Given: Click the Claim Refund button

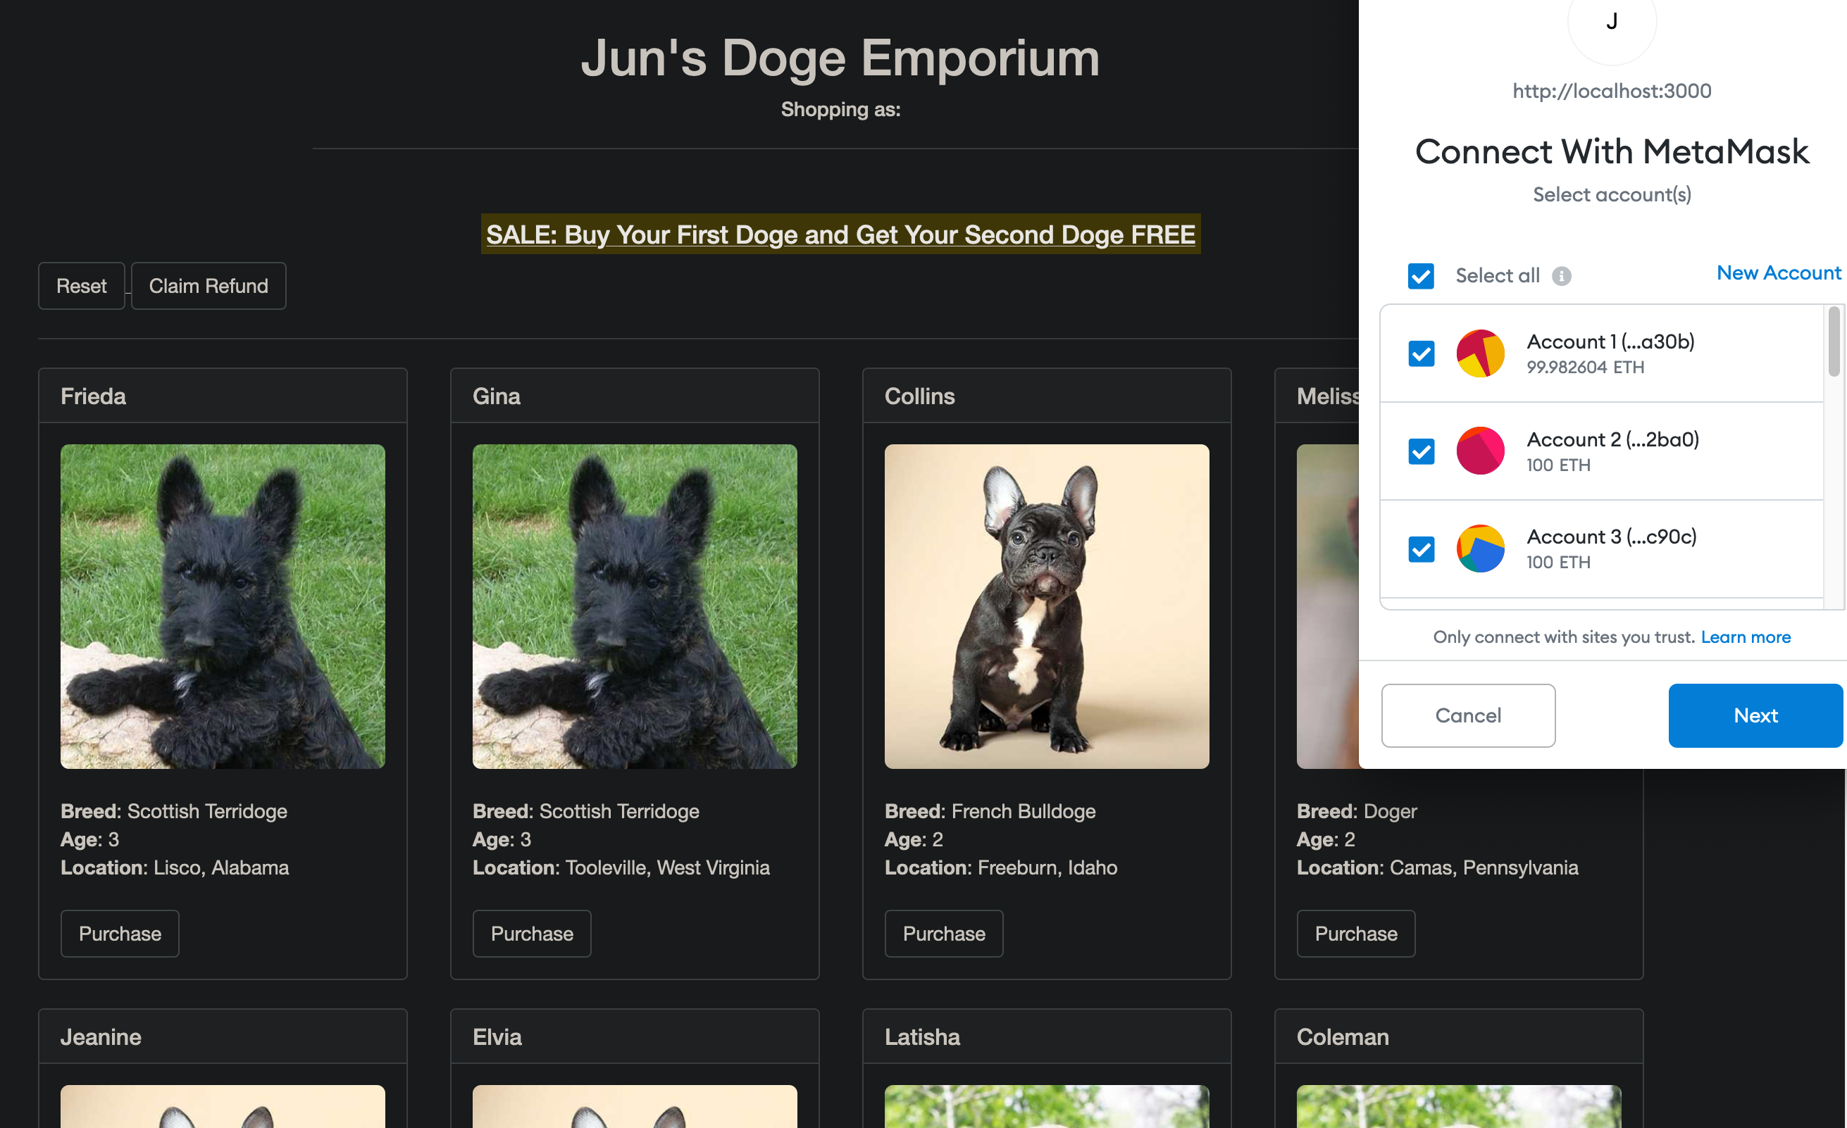Looking at the screenshot, I should coord(209,286).
